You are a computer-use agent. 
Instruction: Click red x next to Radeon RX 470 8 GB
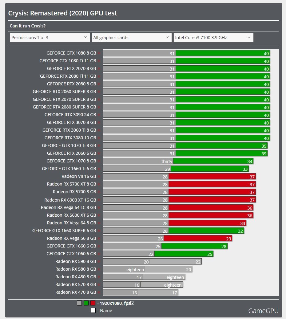[99, 292]
